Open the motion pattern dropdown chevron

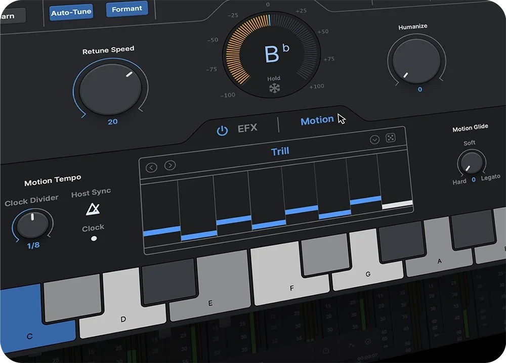click(x=374, y=140)
